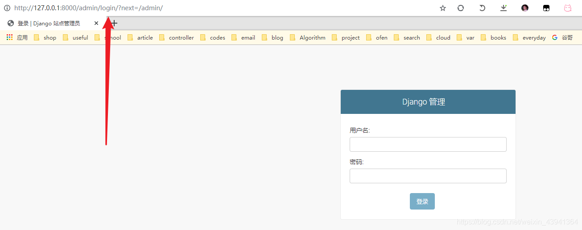Open the 应用 apps shortcut
Screen dimensions: 582x230
tap(17, 38)
